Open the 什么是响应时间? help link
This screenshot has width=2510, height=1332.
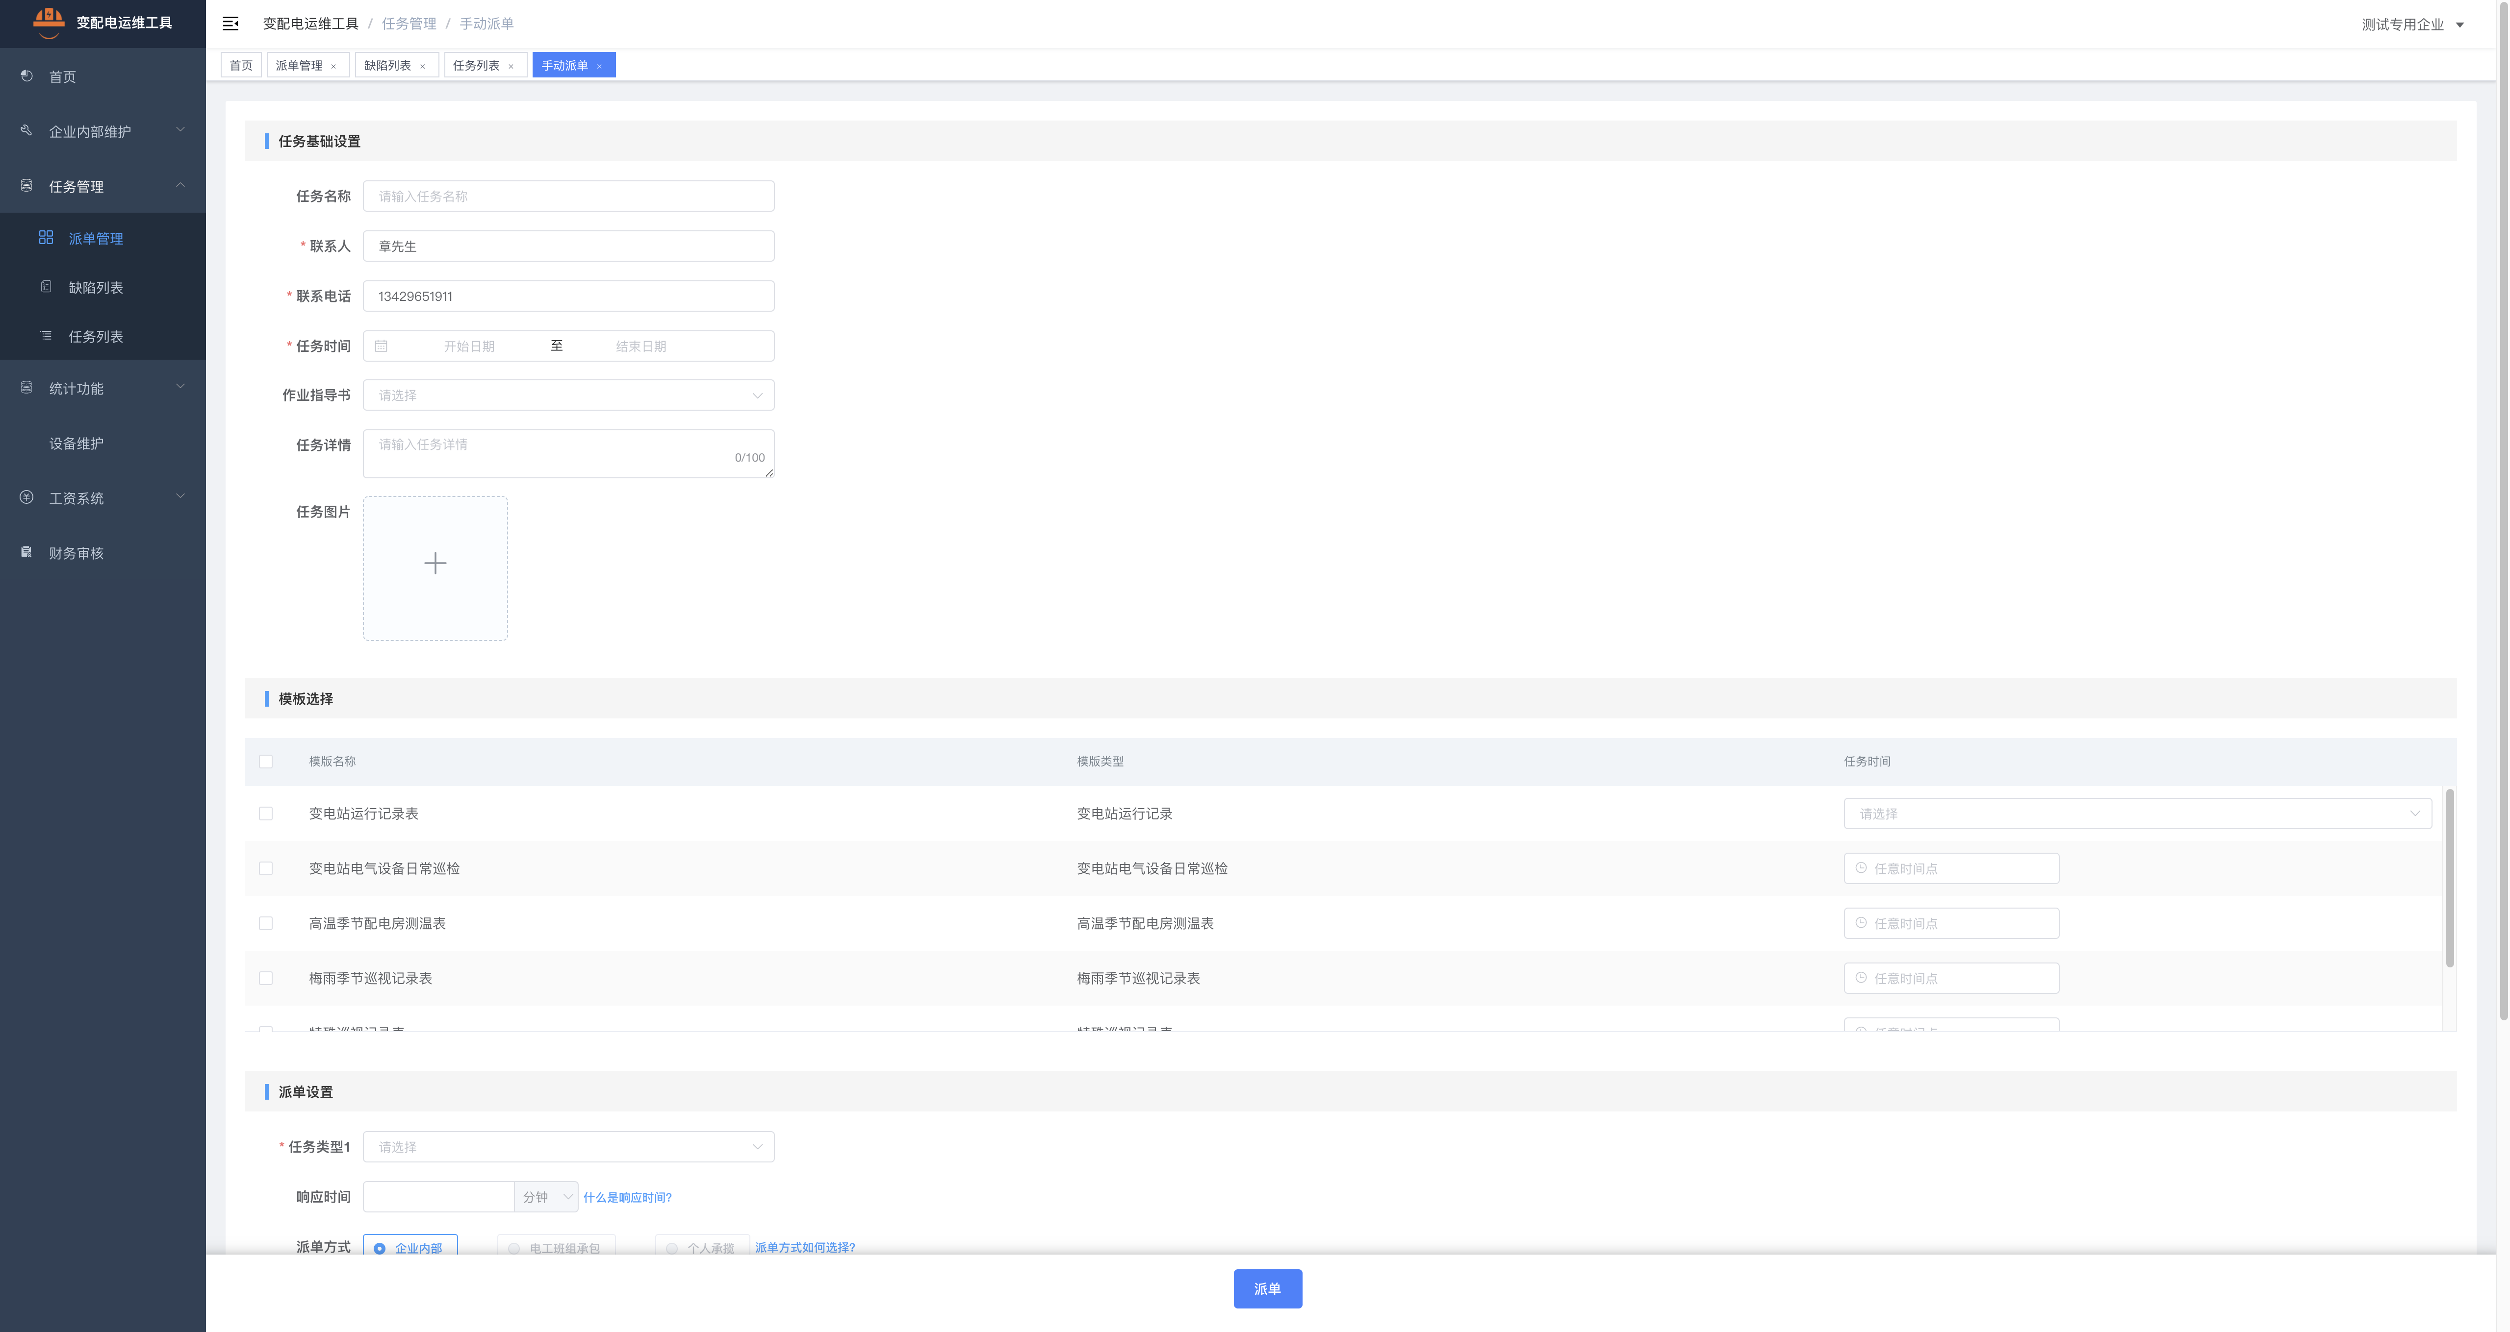click(x=628, y=1197)
